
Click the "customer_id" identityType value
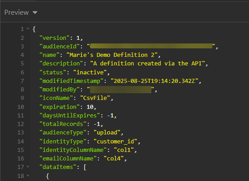tap(116, 142)
